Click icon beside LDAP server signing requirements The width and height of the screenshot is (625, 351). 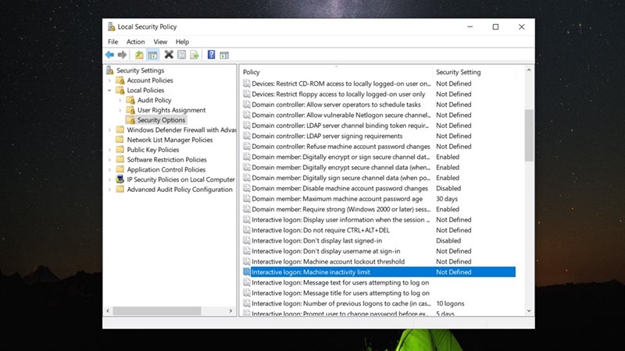tap(247, 136)
